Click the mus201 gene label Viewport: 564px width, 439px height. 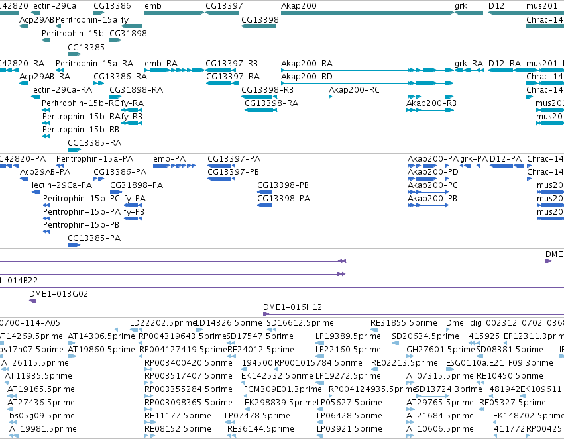point(541,6)
